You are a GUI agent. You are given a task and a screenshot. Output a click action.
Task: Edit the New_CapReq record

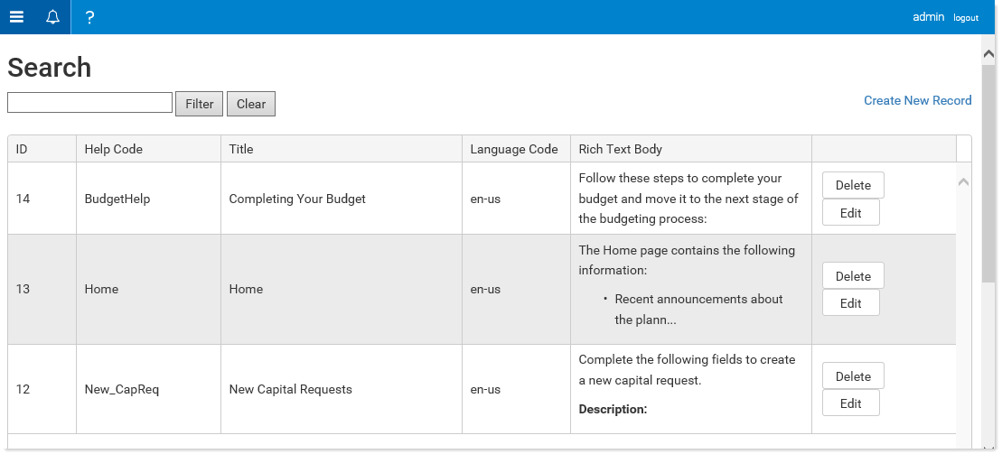pyautogui.click(x=850, y=403)
